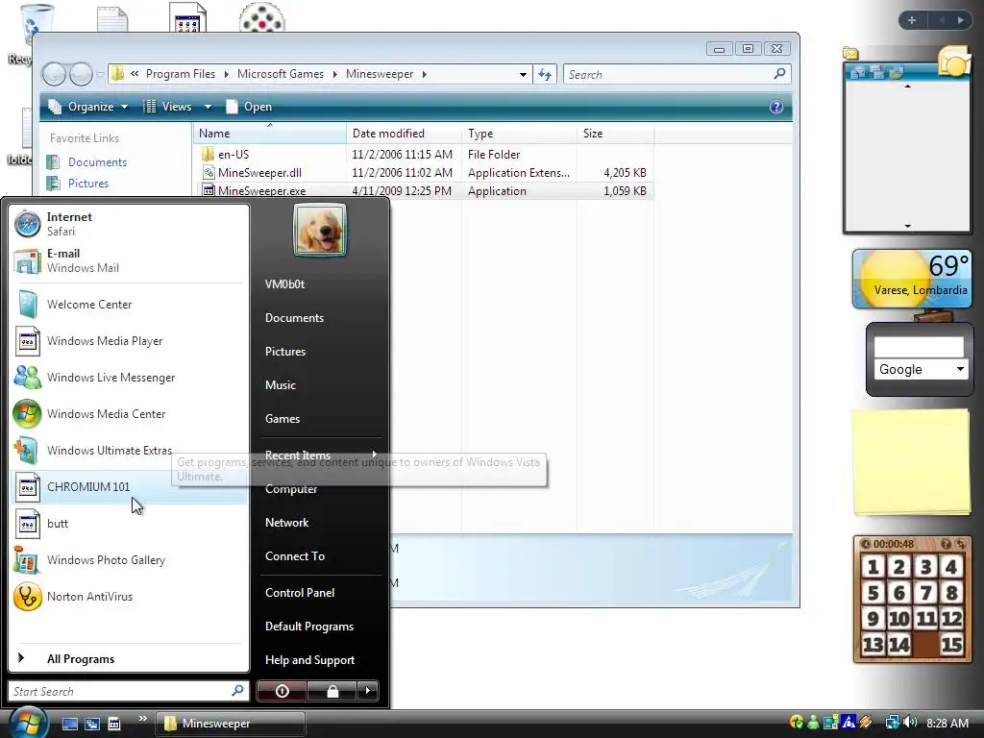Open Music from the Start menu
This screenshot has height=738, width=984.
(x=321, y=384)
